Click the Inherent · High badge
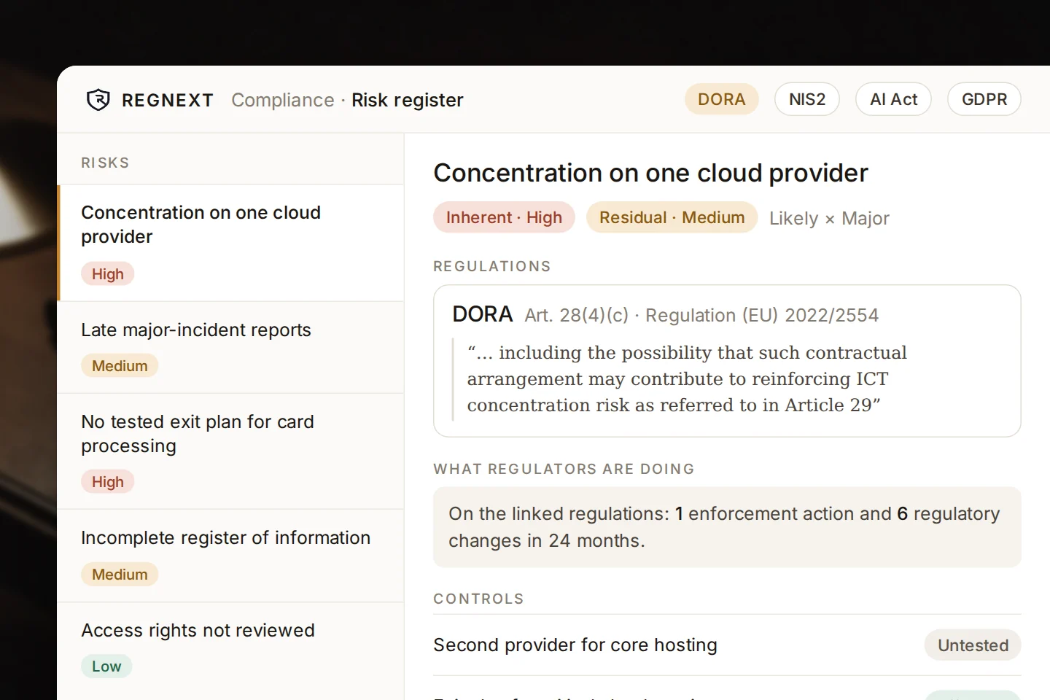 tap(505, 217)
